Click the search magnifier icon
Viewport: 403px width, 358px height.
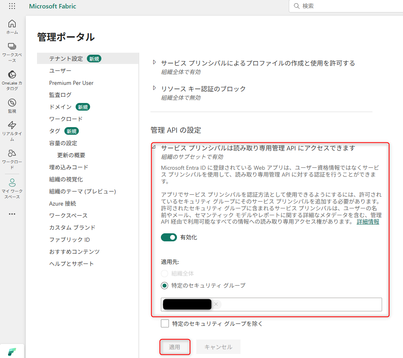coord(296,6)
